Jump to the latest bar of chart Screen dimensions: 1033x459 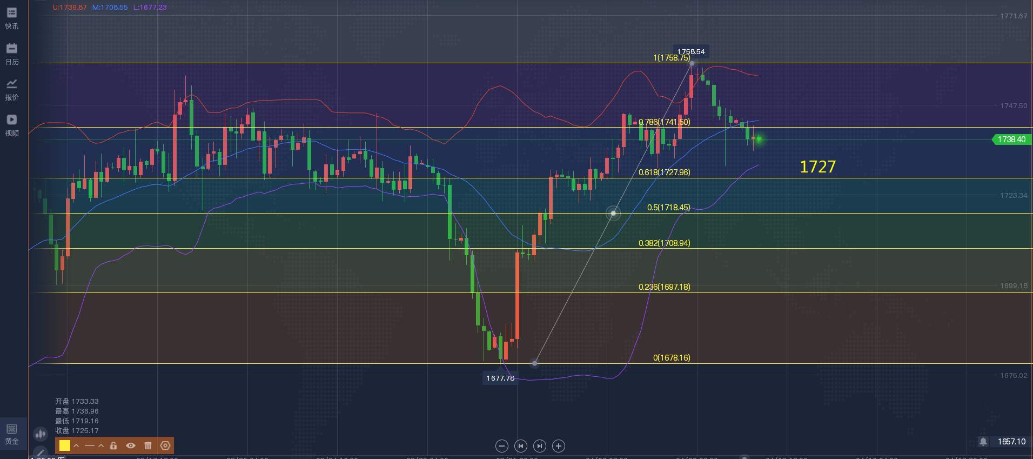(x=540, y=446)
